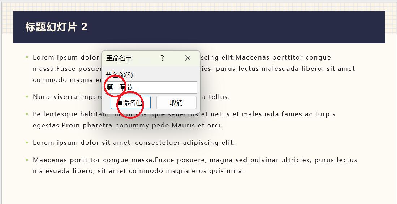
Task: Click the bullet marker before Maecenas porttitor
Action: [27, 160]
